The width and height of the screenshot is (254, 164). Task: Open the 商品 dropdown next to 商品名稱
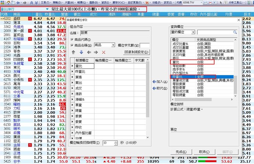coord(112,45)
